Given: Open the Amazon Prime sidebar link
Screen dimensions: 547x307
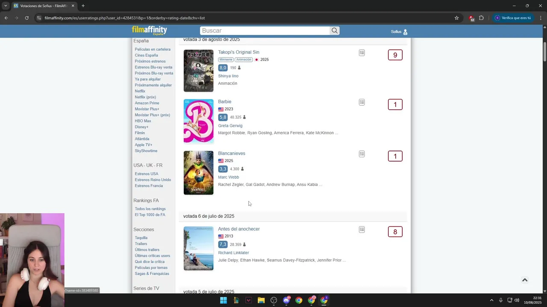Looking at the screenshot, I should 147,103.
